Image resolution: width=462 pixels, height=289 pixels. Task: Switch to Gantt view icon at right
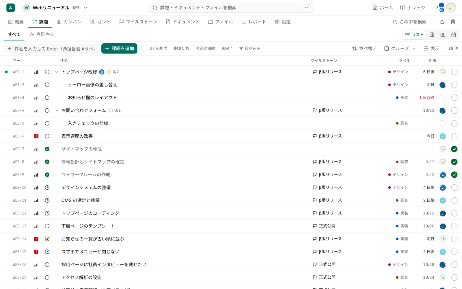pyautogui.click(x=443, y=35)
